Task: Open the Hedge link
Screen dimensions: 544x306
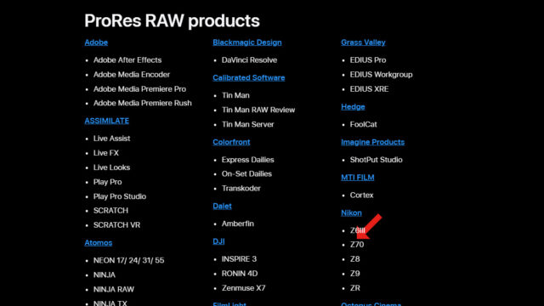Action: (x=353, y=107)
